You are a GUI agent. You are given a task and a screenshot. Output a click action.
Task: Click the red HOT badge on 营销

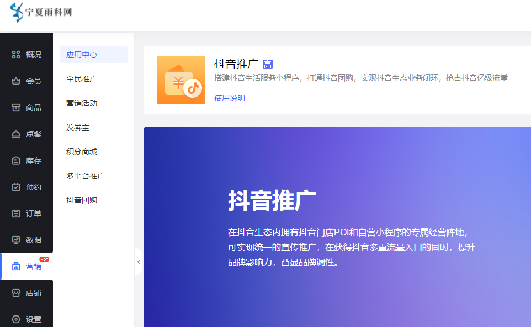44,259
